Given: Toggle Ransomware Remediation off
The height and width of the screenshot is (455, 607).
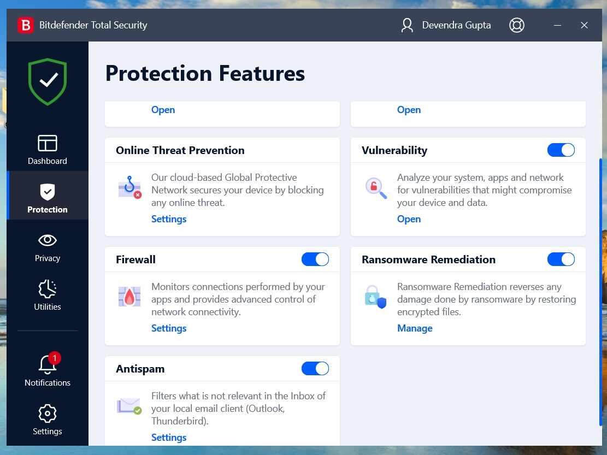Looking at the screenshot, I should point(561,259).
